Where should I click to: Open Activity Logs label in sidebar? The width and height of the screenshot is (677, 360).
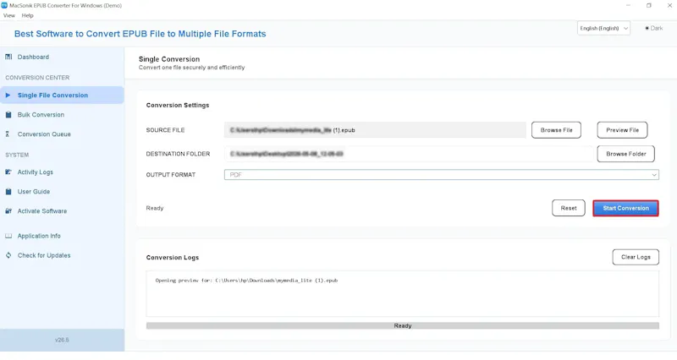click(36, 172)
